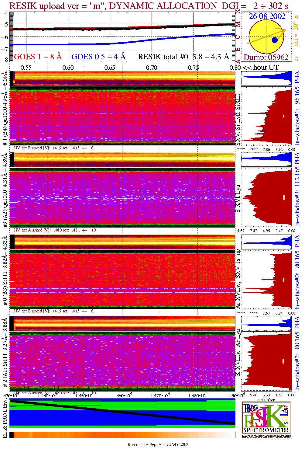Click the 0.70 hour UT axis tick label

pos(151,68)
